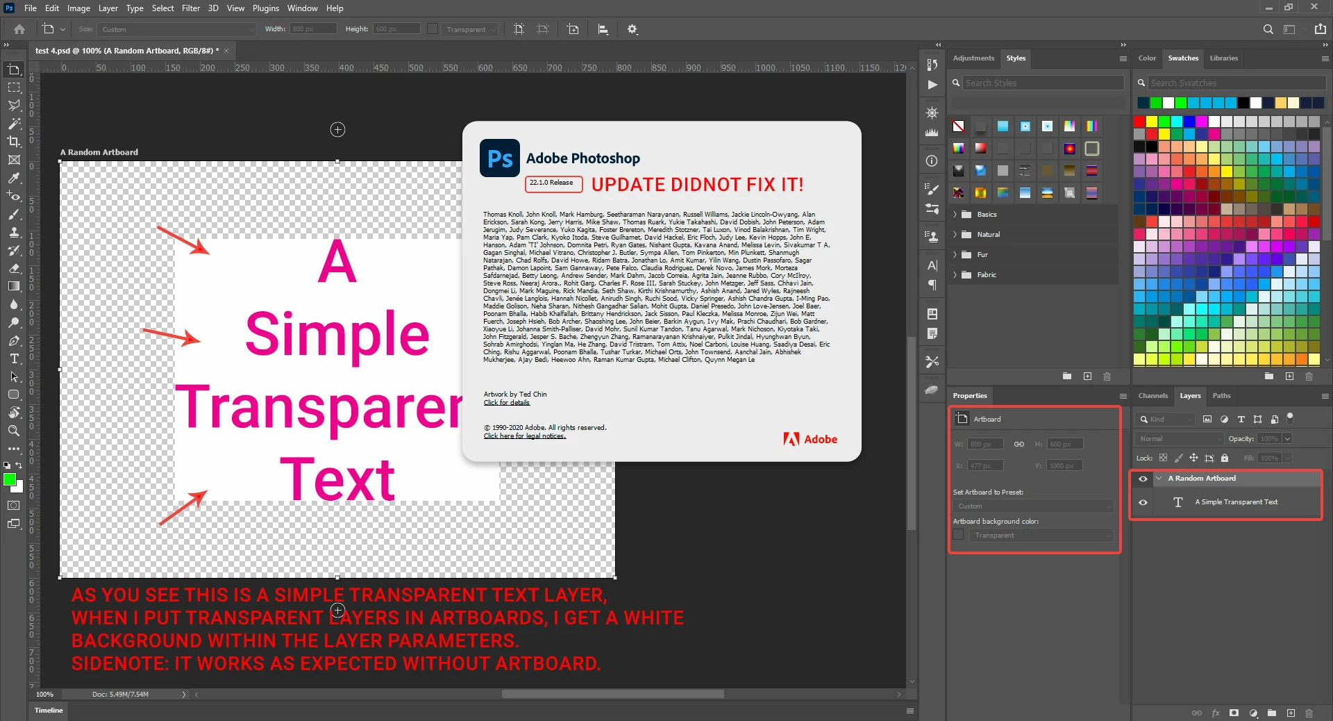
Task: Switch to the Libraries tab
Action: (1223, 58)
